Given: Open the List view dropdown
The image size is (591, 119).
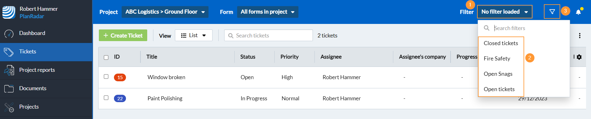Looking at the screenshot, I should point(194,35).
